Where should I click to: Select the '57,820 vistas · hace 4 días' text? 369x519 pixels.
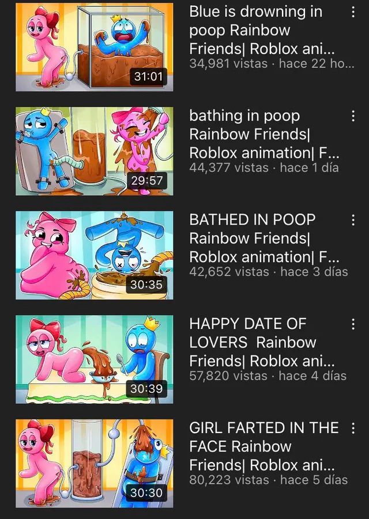point(268,376)
